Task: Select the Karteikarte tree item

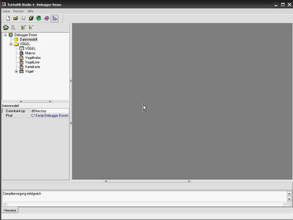Action: [33, 67]
